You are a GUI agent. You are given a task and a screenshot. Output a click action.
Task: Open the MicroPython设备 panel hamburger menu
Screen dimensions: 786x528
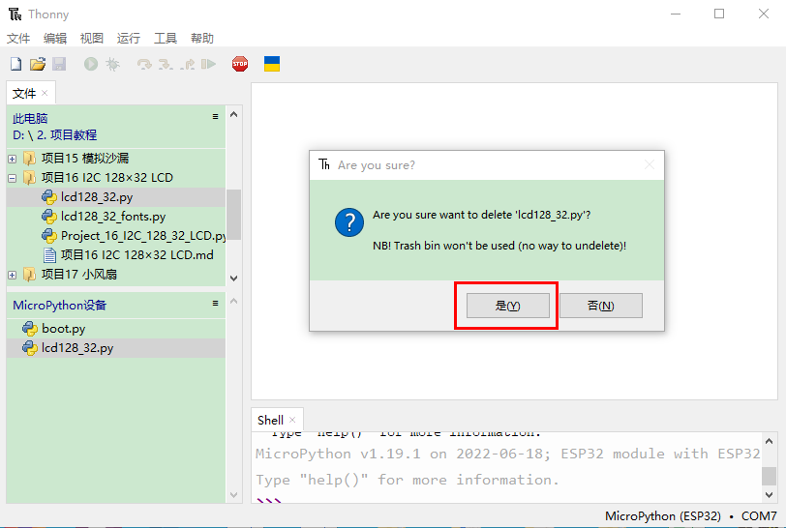216,304
